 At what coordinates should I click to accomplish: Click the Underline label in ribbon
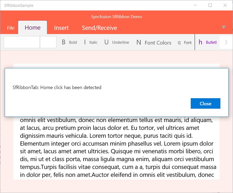tap(121, 42)
